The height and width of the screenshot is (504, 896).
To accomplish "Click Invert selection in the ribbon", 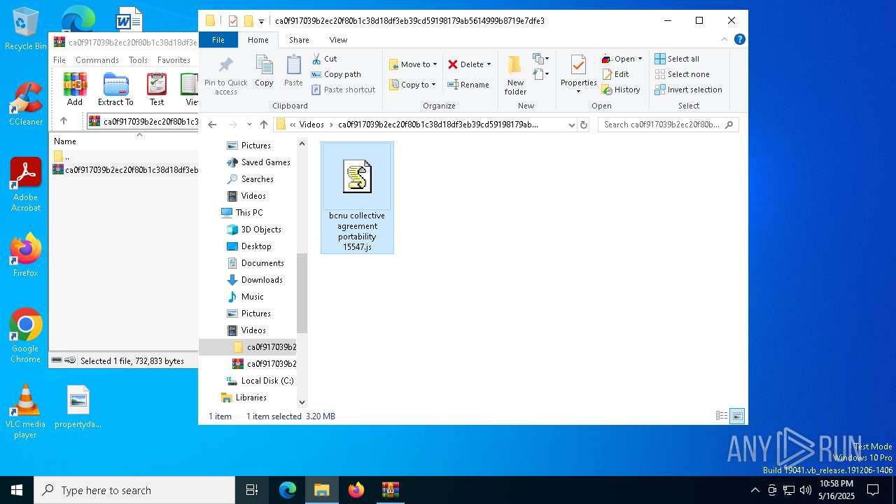I will coord(688,90).
